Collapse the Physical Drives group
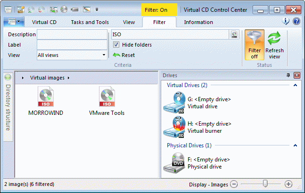Image resolution: width=305 pixels, height=193 pixels. pyautogui.click(x=295, y=145)
